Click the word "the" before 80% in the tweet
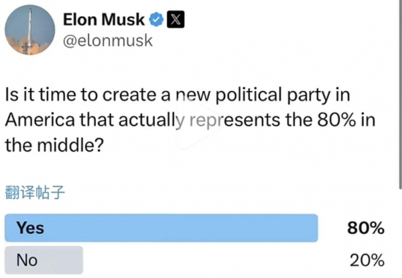402x278 pixels. pyautogui.click(x=299, y=120)
